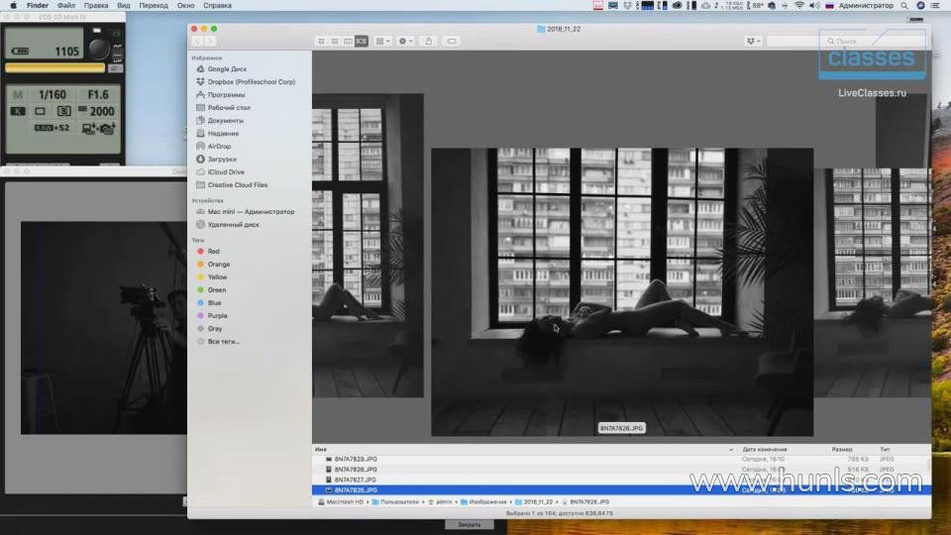Click the volume menu bar icon
The height and width of the screenshot is (535, 951).
tap(814, 6)
